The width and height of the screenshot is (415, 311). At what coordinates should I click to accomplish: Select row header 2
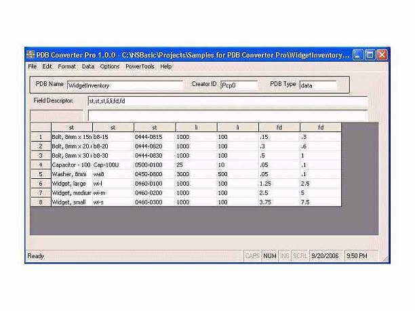(41, 146)
